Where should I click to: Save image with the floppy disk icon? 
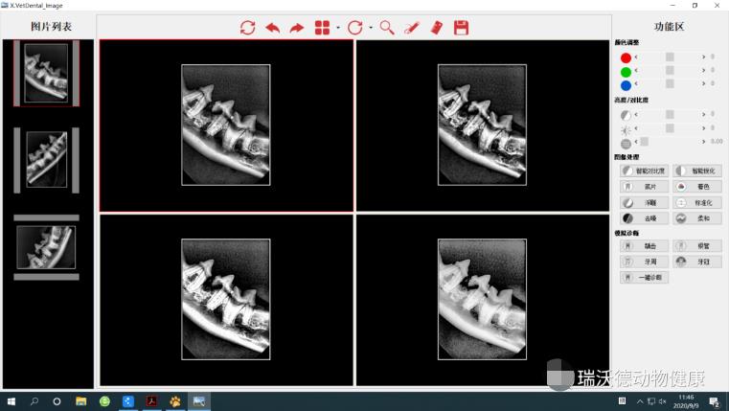461,28
